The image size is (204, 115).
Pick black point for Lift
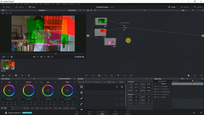pos(2,82)
